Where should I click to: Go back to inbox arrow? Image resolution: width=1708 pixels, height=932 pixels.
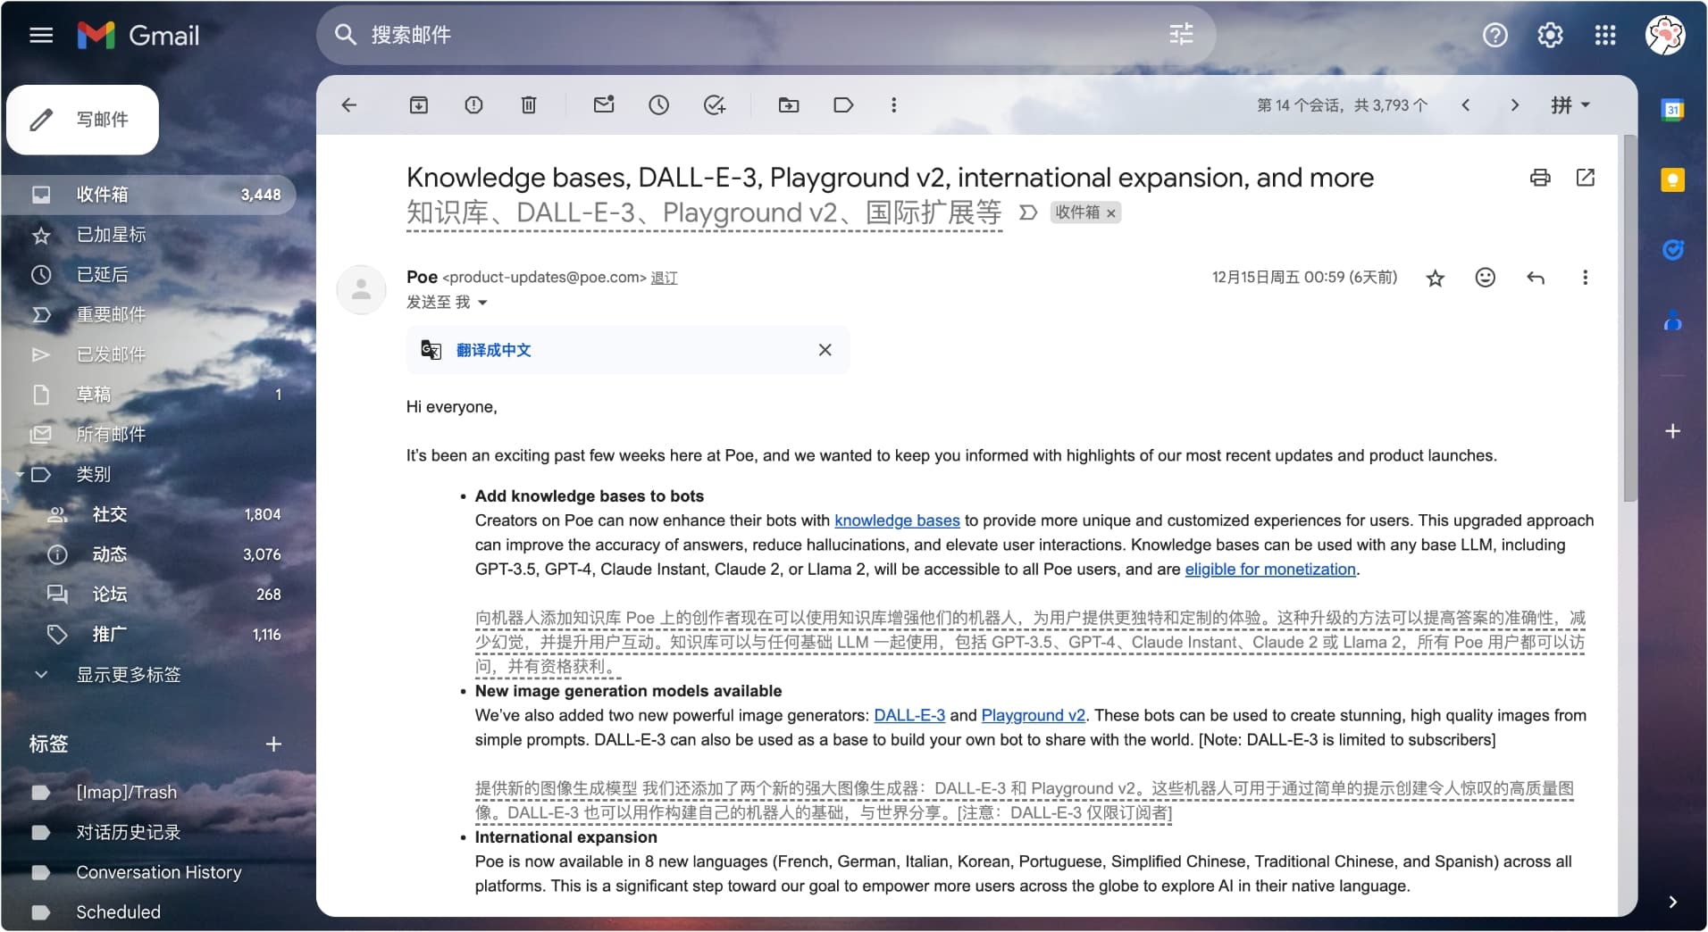[x=349, y=105]
